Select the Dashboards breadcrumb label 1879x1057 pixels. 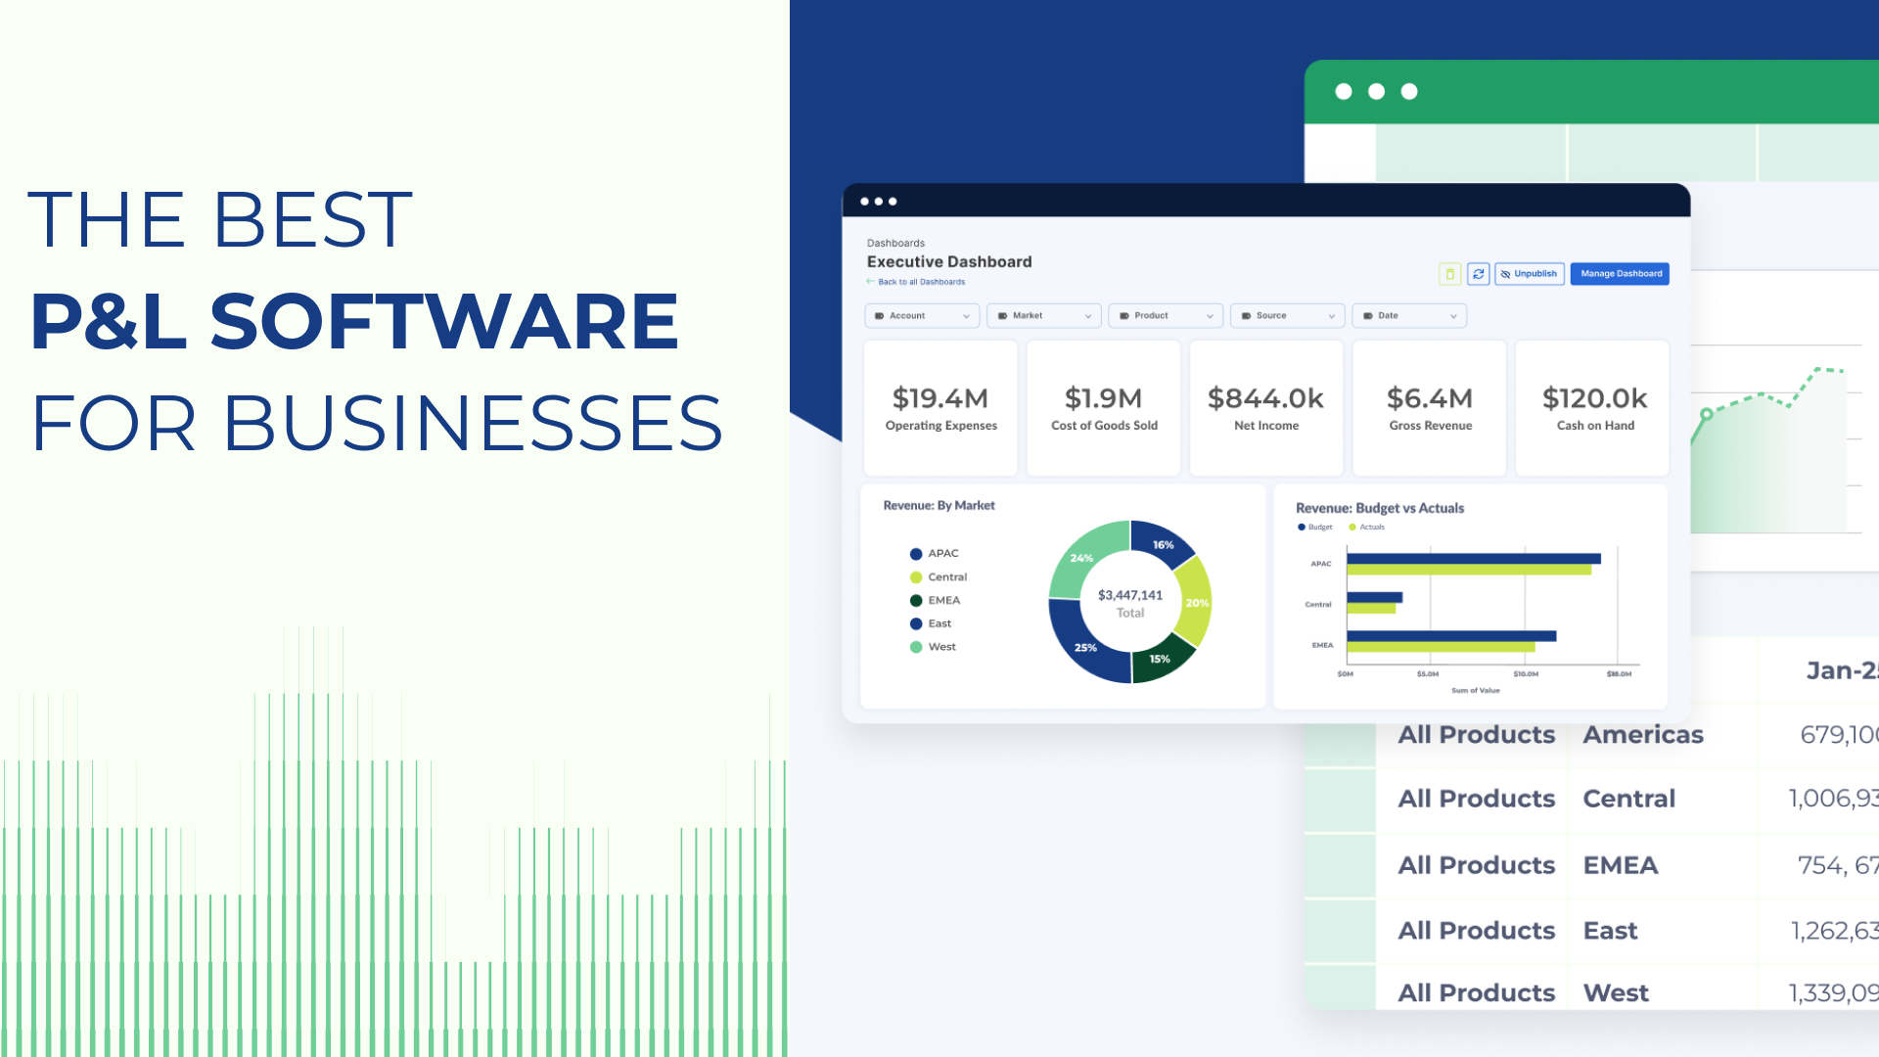tap(895, 243)
